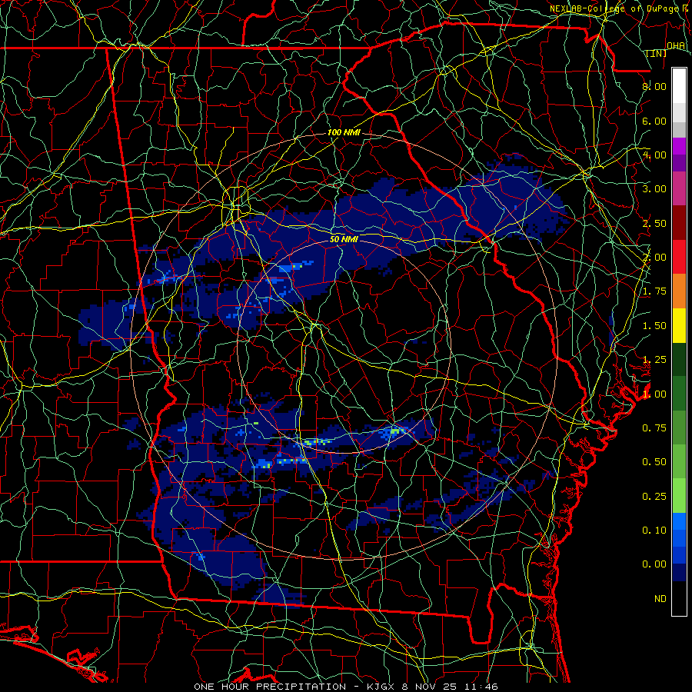Select the yellow legend swatch
This screenshot has height=692, width=692.
click(679, 325)
